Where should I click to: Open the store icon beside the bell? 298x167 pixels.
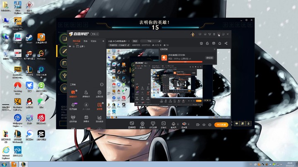click(214, 43)
